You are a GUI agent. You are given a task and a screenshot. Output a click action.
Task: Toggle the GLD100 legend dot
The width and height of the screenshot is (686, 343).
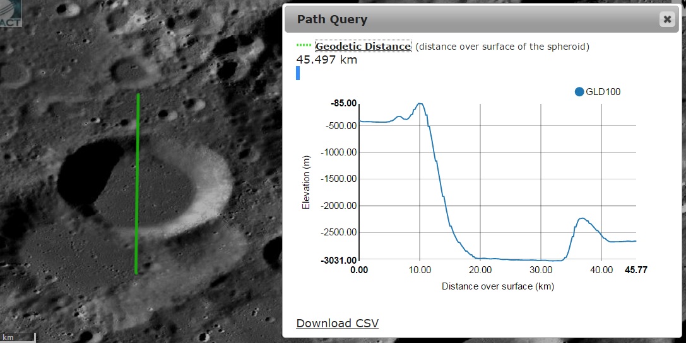(x=579, y=92)
